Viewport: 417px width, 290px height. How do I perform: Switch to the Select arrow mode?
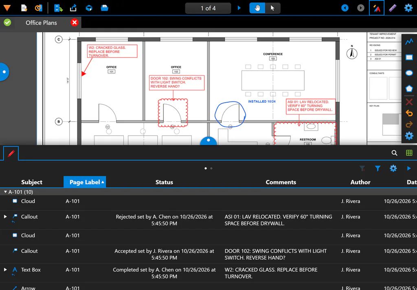coord(272,8)
